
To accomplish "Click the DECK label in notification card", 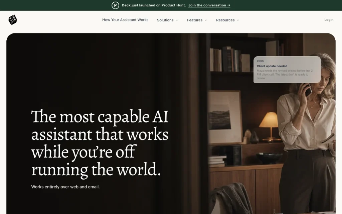I will [260, 61].
